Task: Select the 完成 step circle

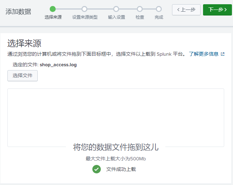Action: [159, 9]
